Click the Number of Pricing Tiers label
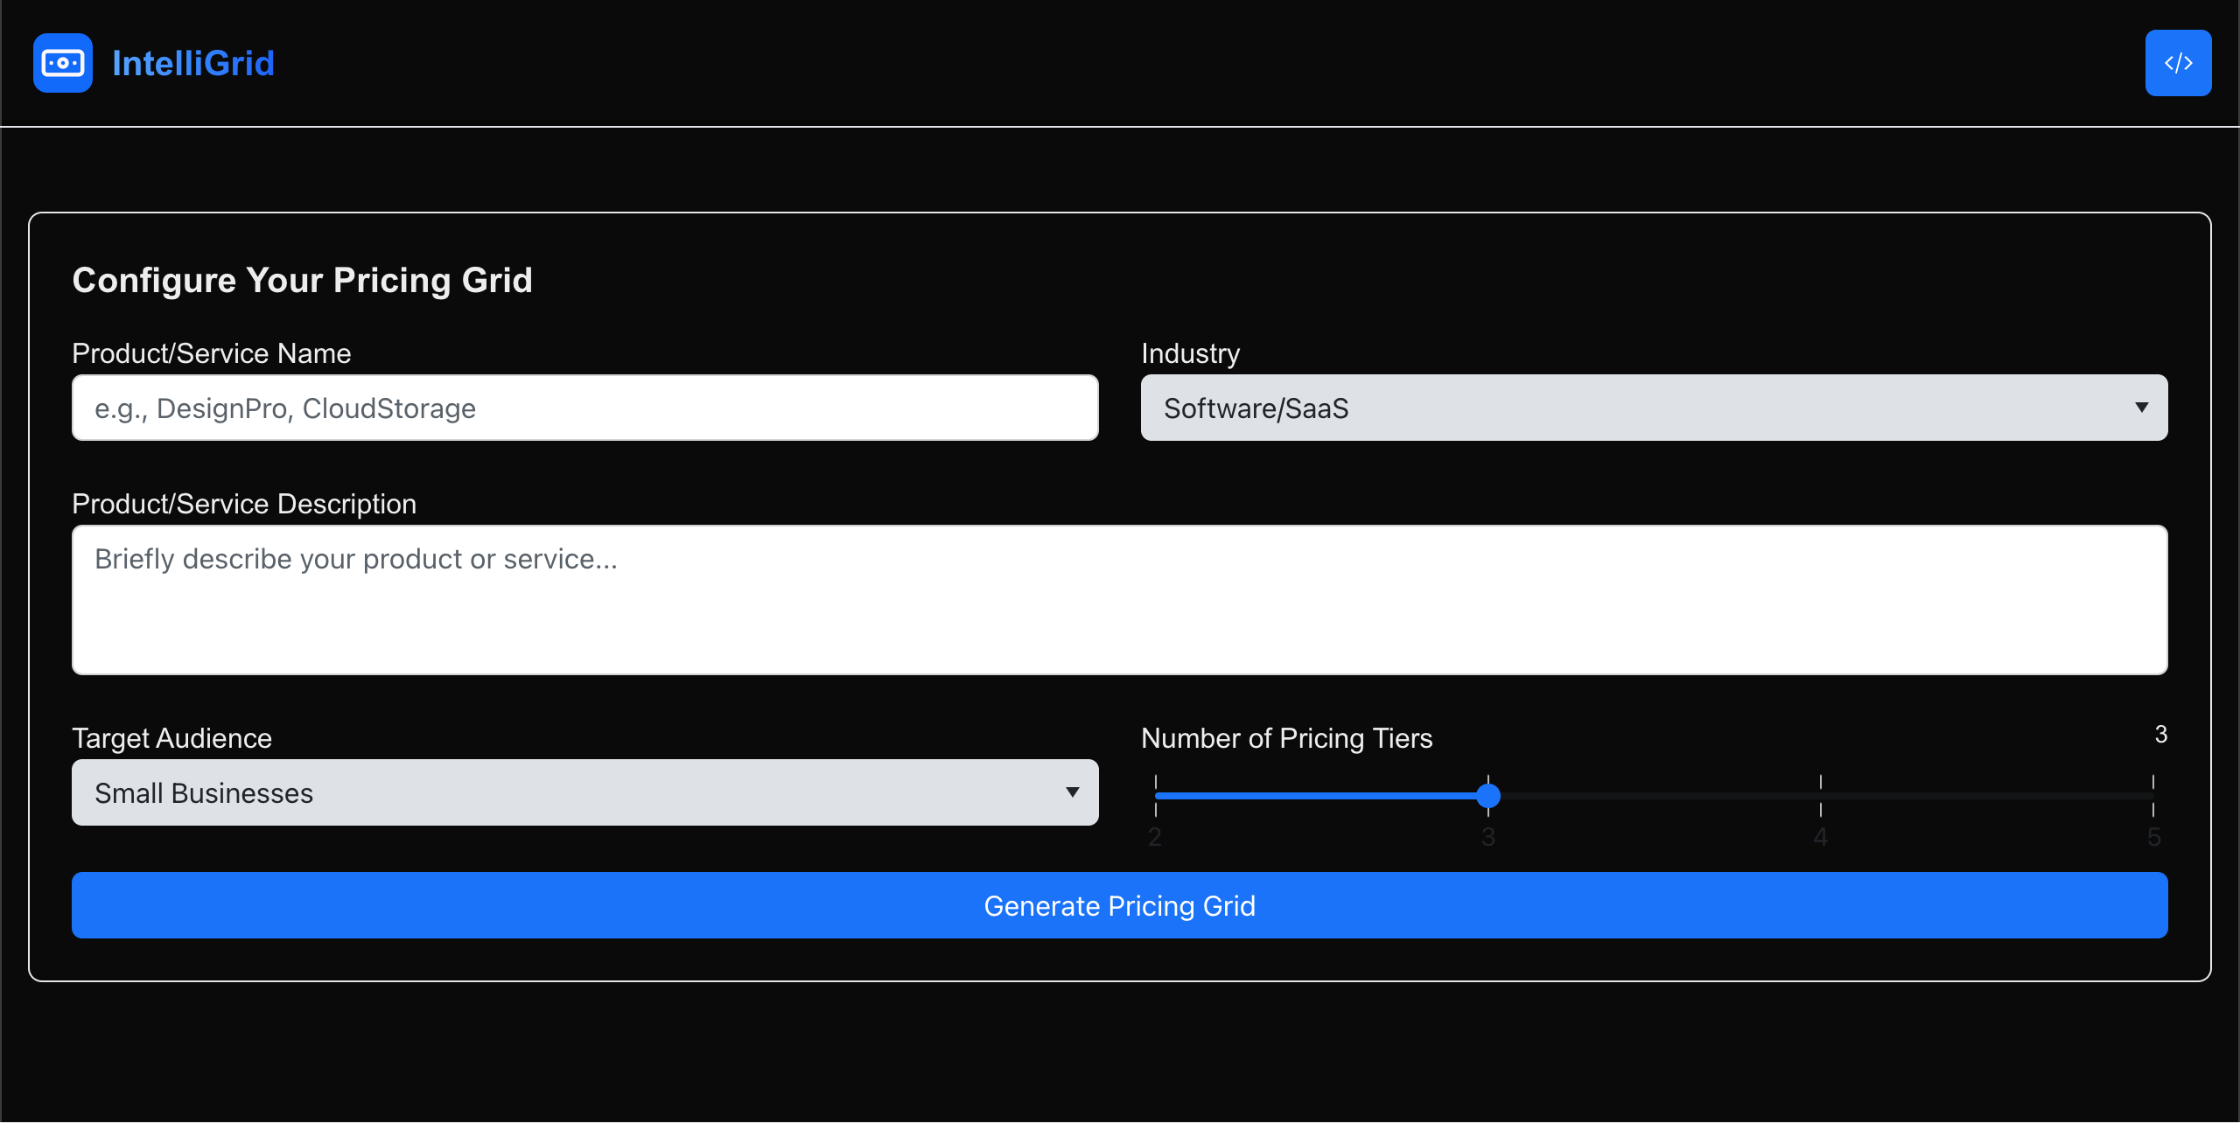 click(1286, 738)
